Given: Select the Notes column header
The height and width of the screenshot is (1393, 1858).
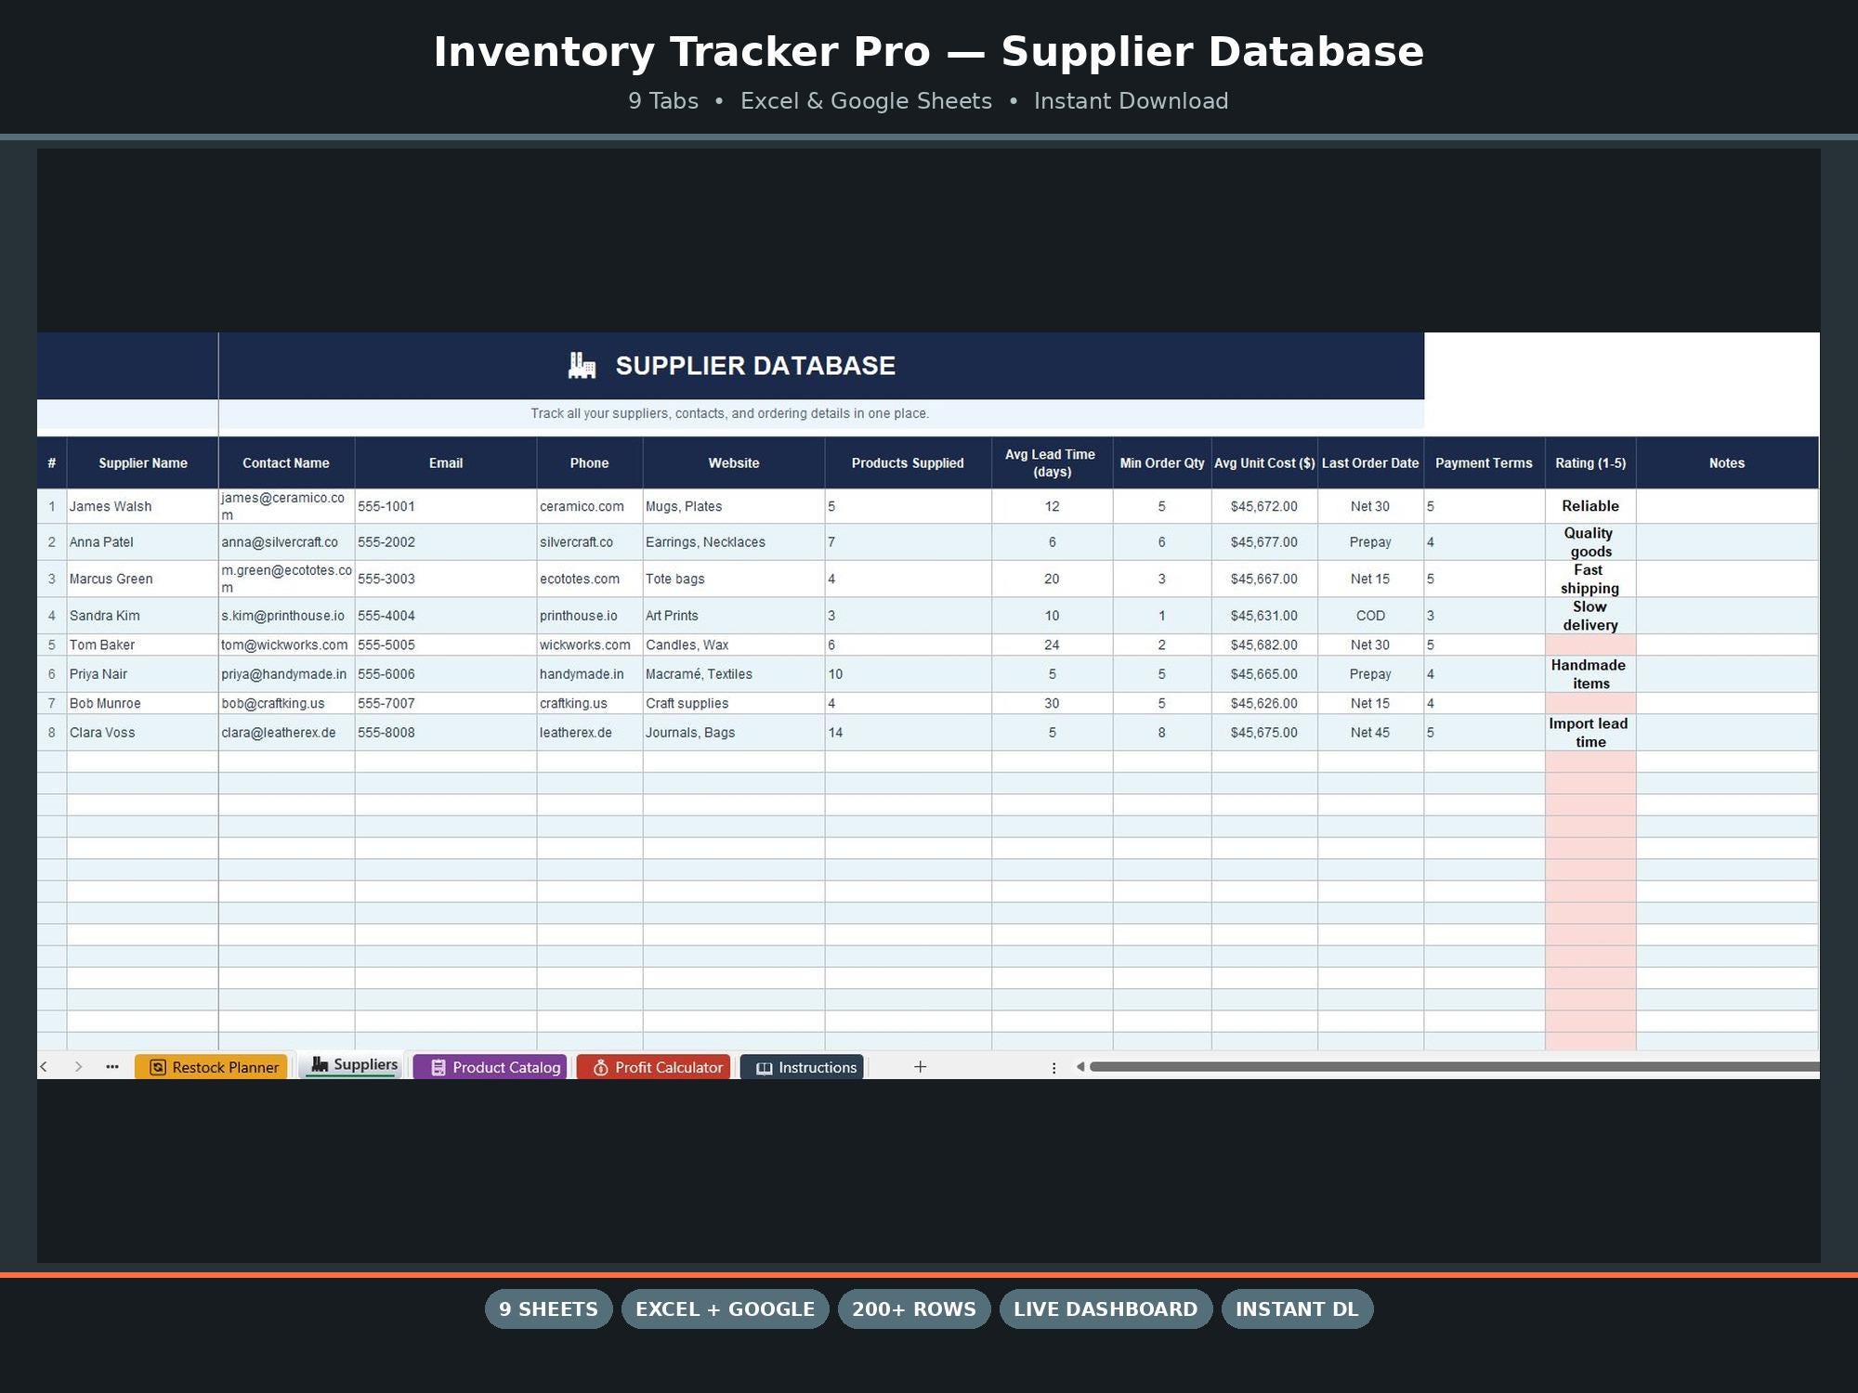Looking at the screenshot, I should 1727,463.
